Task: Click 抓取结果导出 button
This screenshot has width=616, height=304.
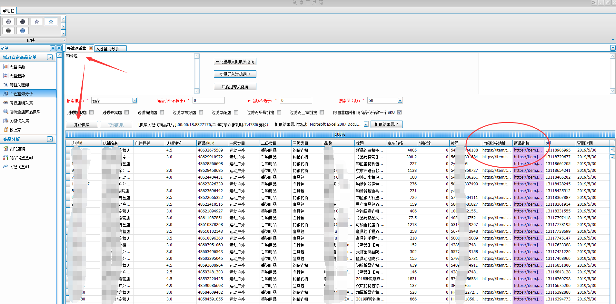Action: (x=387, y=124)
